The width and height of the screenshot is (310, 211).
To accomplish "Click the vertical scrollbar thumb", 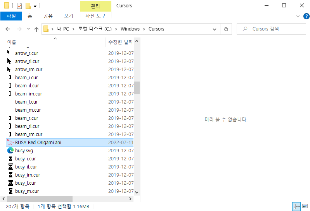I will tap(137, 88).
